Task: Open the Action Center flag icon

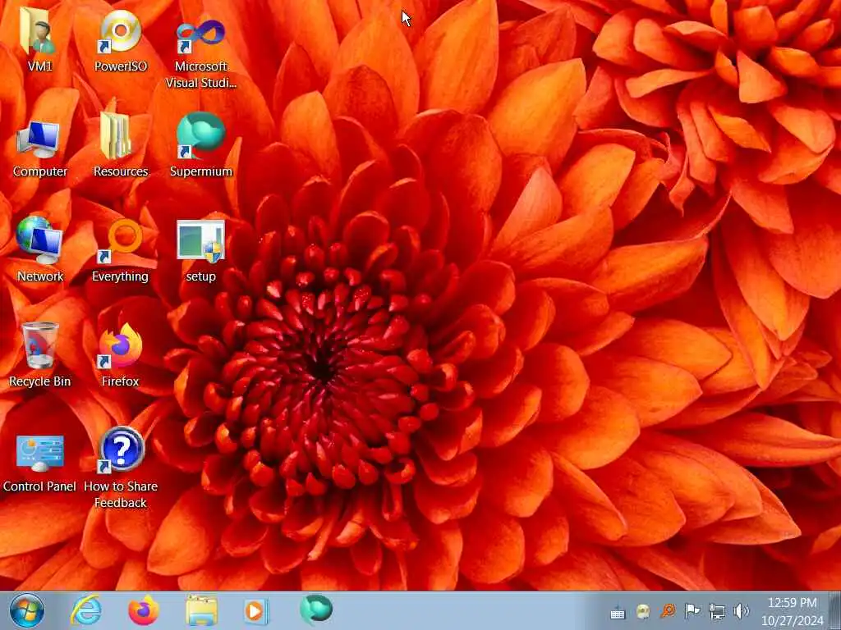Action: pos(692,610)
